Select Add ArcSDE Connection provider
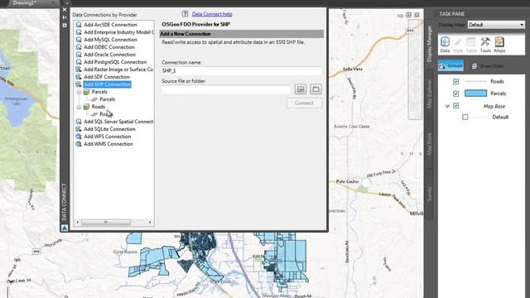Image resolution: width=530 pixels, height=298 pixels. click(x=110, y=25)
